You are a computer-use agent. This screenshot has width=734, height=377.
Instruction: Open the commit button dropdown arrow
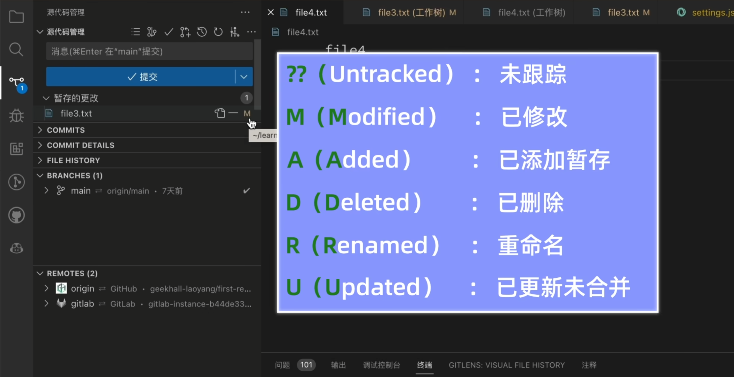coord(244,77)
